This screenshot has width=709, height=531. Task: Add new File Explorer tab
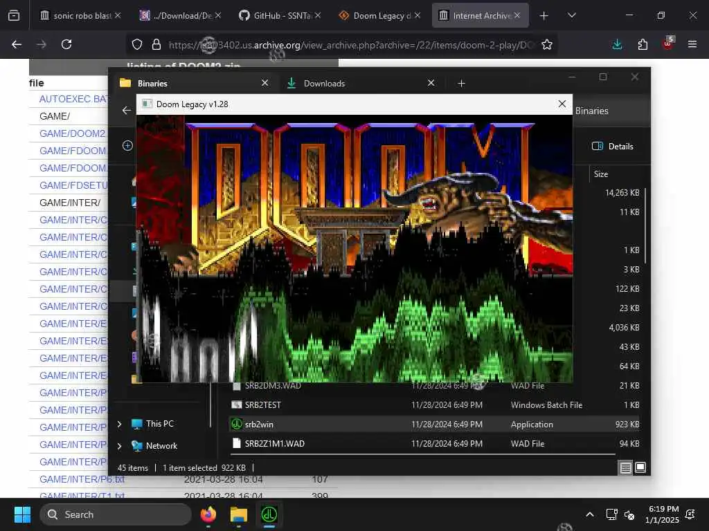tap(461, 84)
